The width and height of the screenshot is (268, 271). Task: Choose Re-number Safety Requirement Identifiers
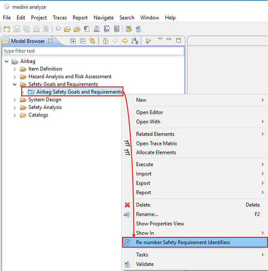tap(195, 242)
